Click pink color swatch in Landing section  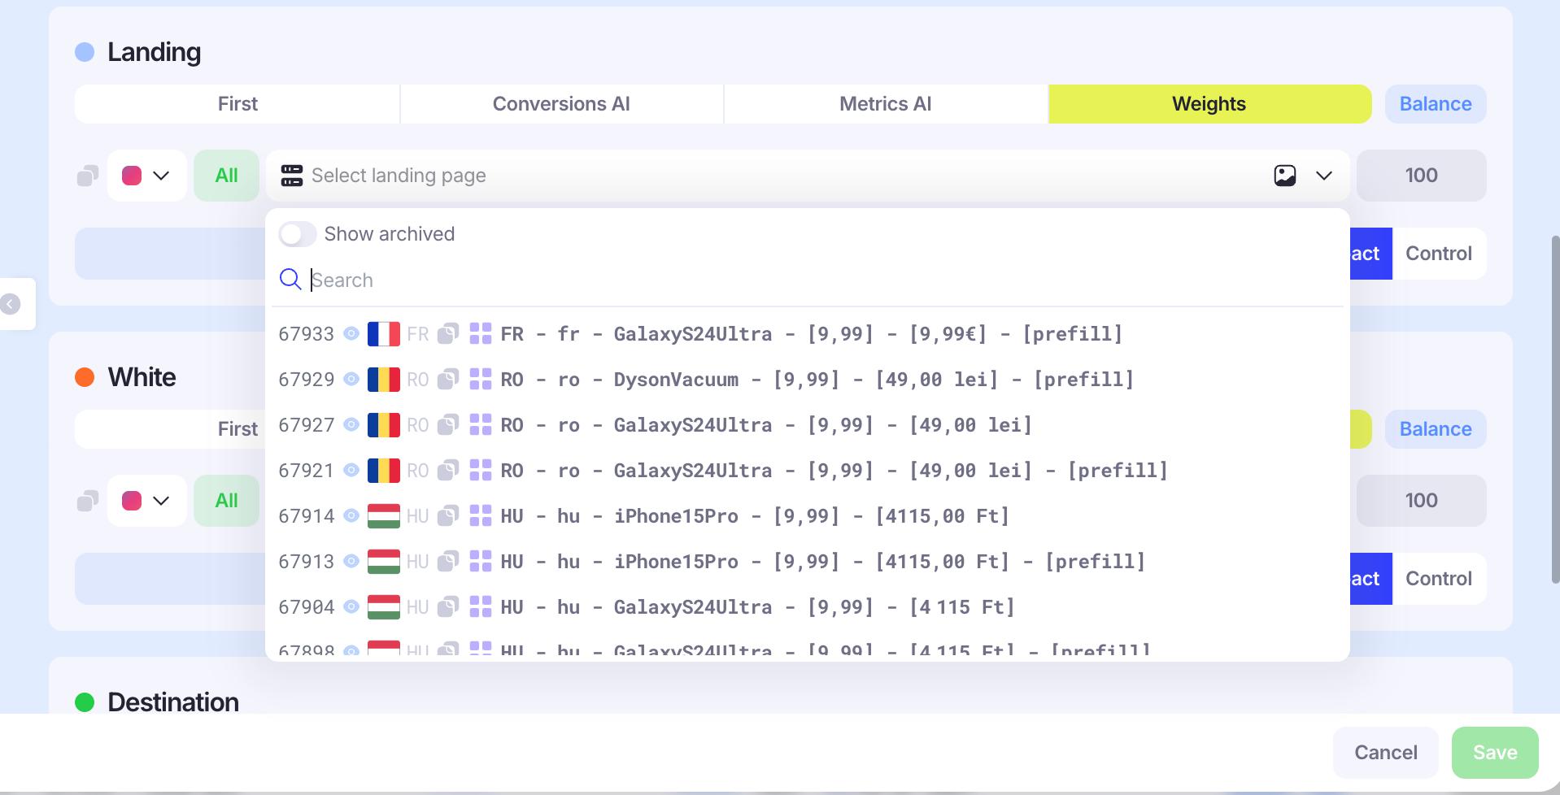(x=132, y=176)
